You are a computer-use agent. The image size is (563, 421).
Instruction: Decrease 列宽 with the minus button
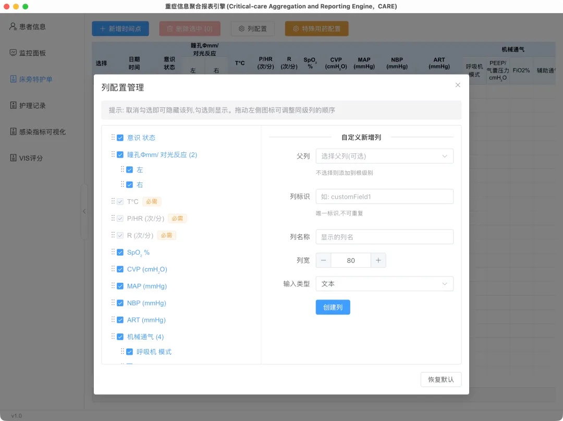click(x=324, y=260)
